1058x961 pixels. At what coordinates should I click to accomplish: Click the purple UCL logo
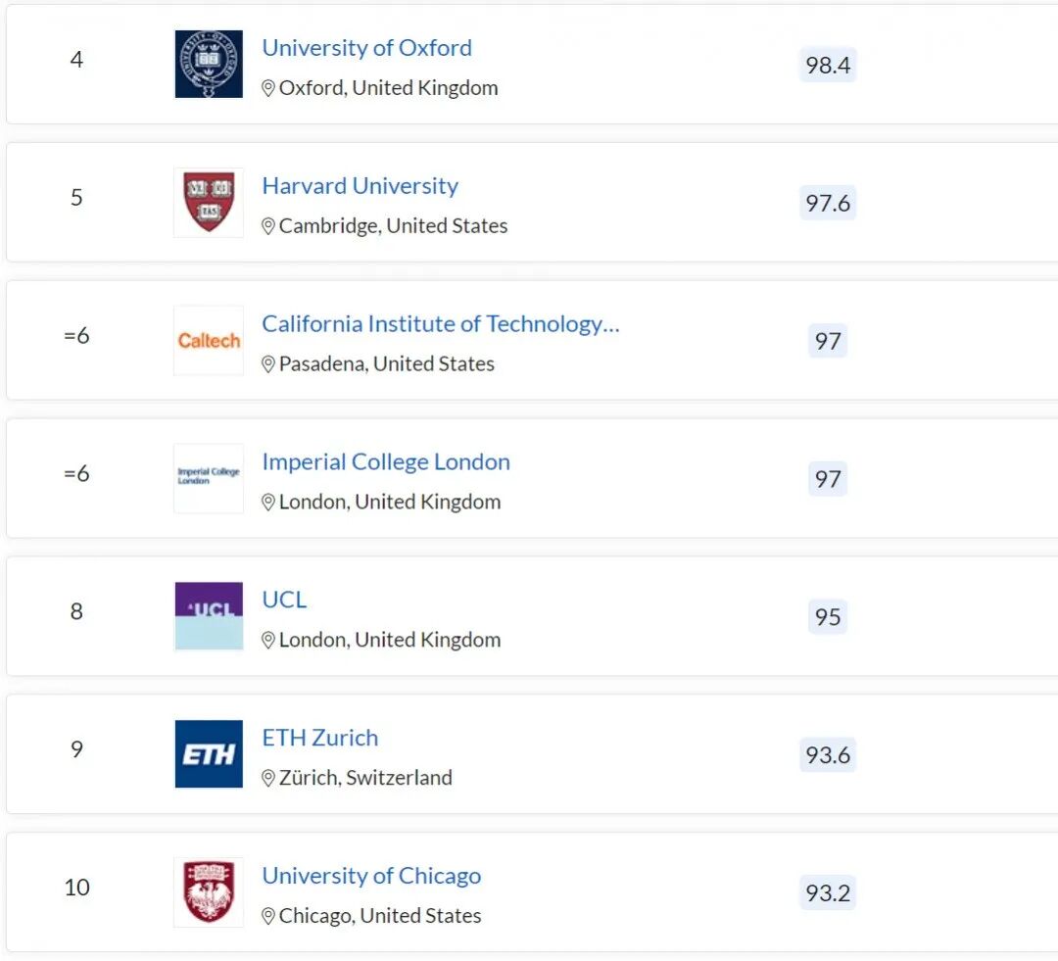(209, 616)
